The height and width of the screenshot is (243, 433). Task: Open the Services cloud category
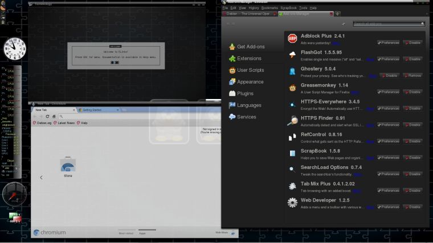[243, 117]
